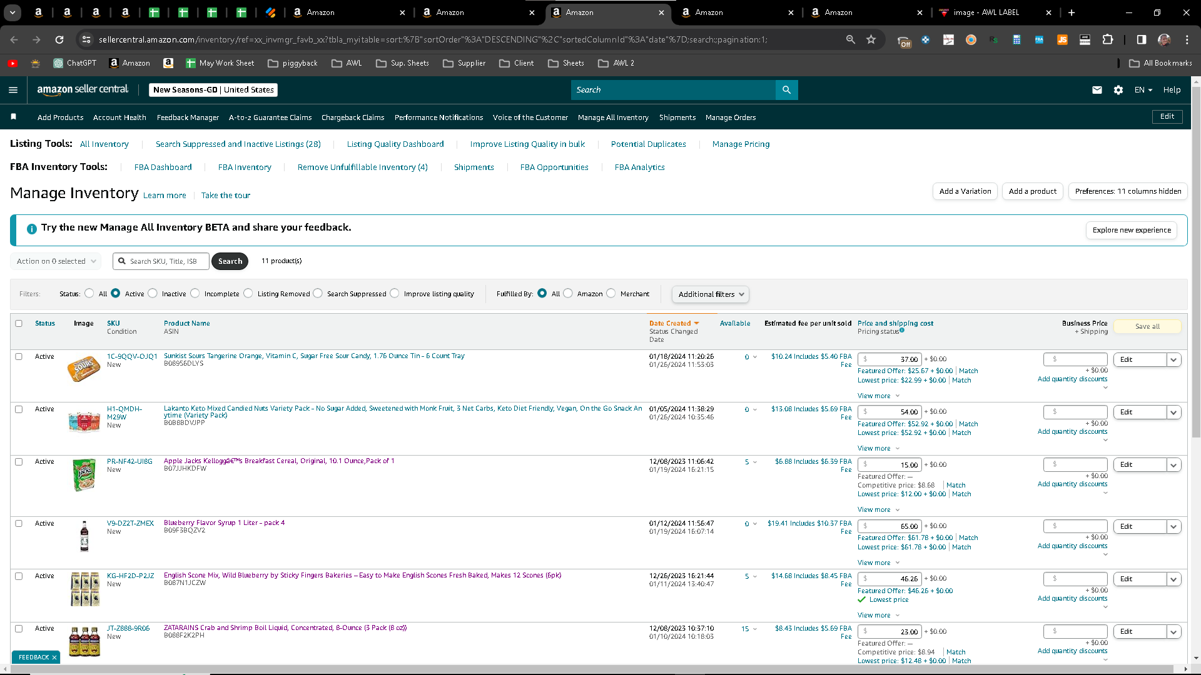
Task: Check the box for the Lakanto Keto row
Action: click(x=19, y=409)
